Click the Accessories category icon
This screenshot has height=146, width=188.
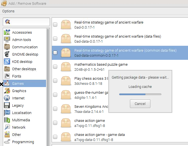[x=7, y=32]
